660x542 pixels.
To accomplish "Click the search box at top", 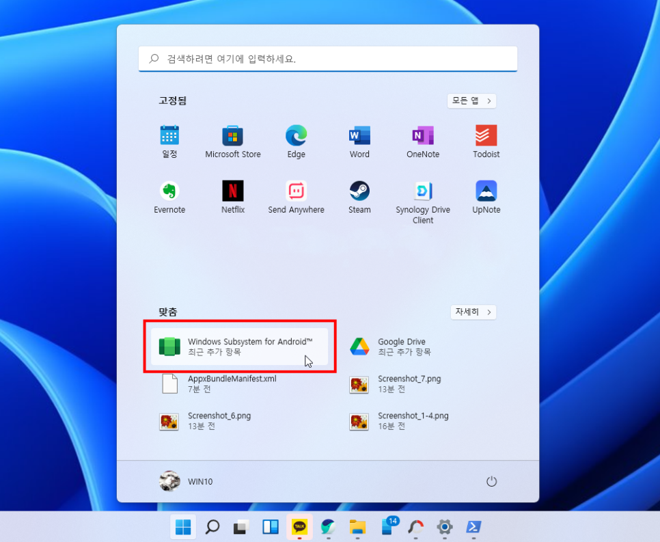I will point(327,59).
